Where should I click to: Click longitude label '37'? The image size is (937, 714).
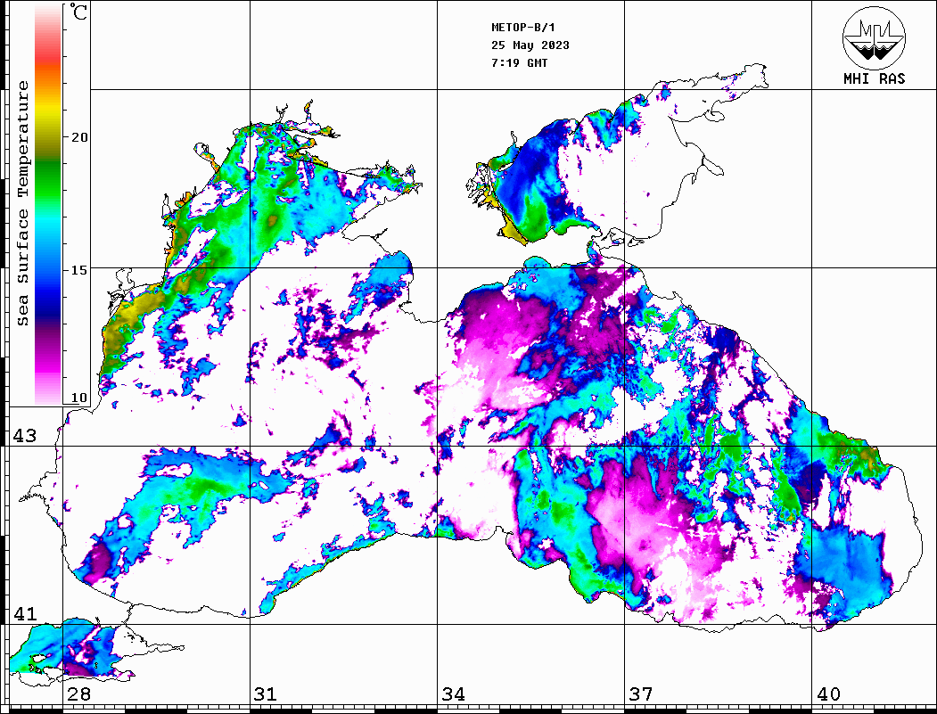coord(641,694)
